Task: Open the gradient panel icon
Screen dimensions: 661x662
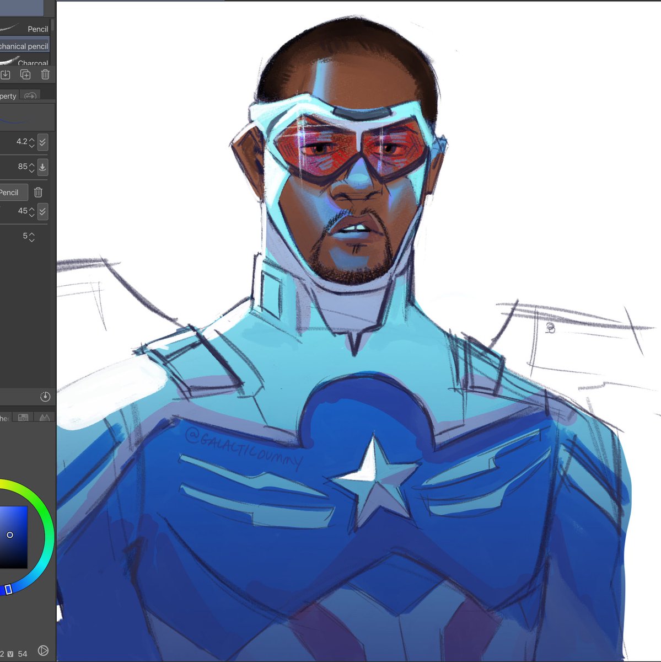Action: click(x=44, y=418)
